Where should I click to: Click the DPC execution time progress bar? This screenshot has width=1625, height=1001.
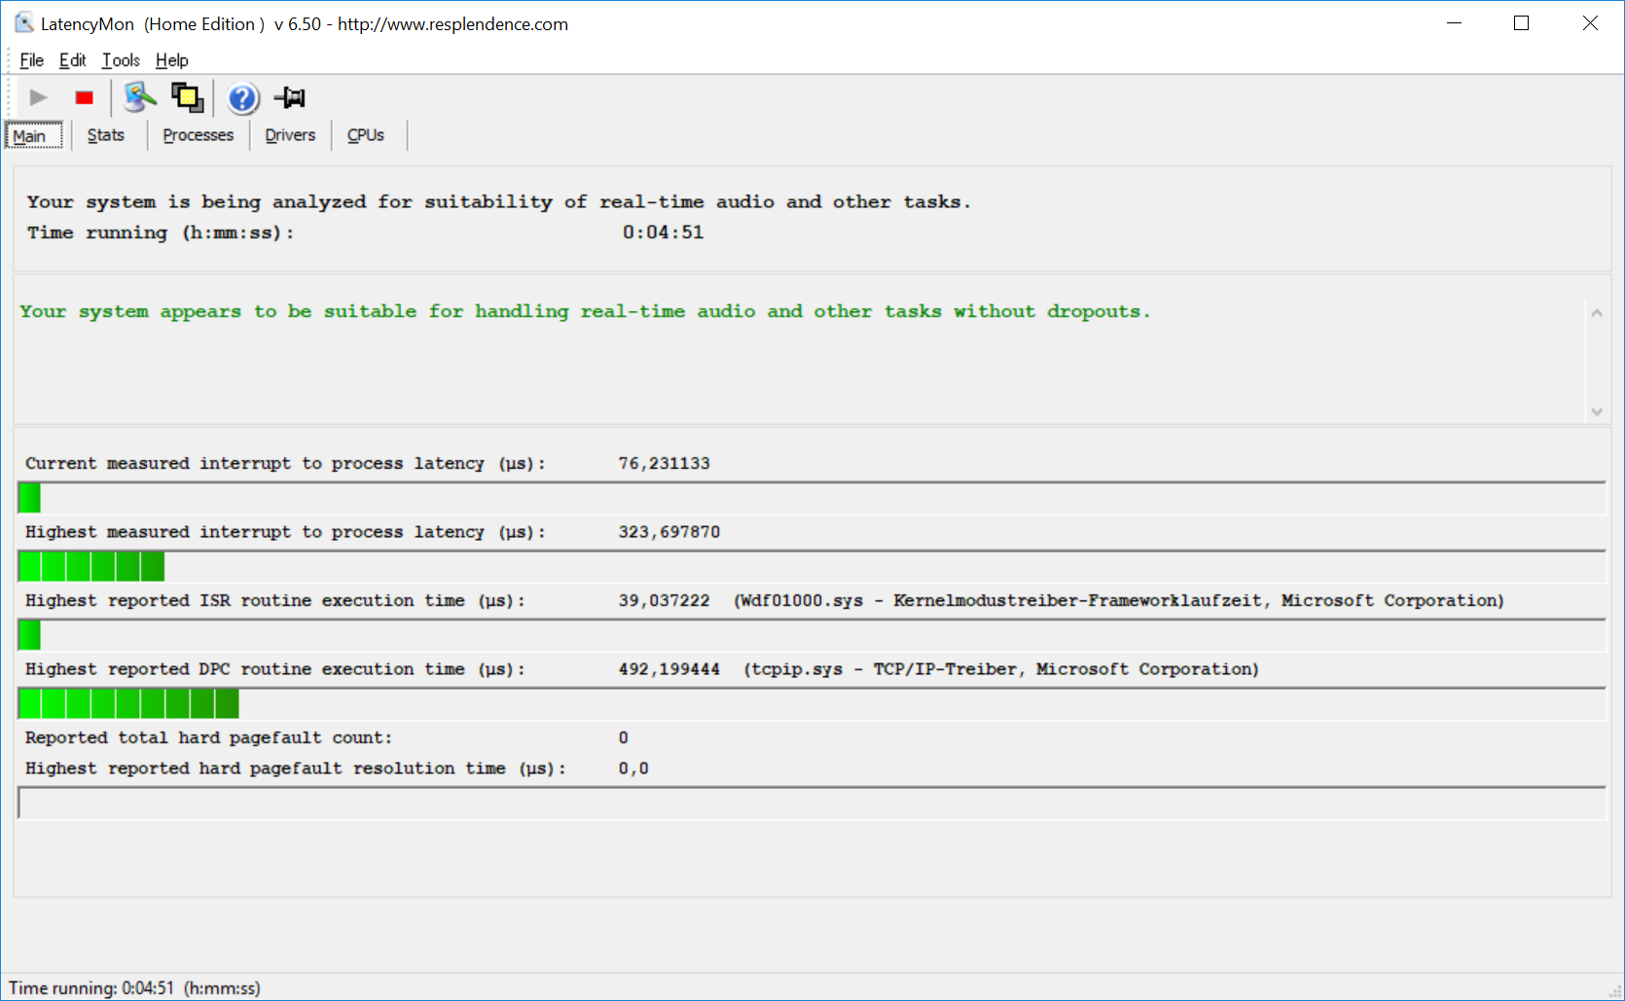click(x=812, y=703)
